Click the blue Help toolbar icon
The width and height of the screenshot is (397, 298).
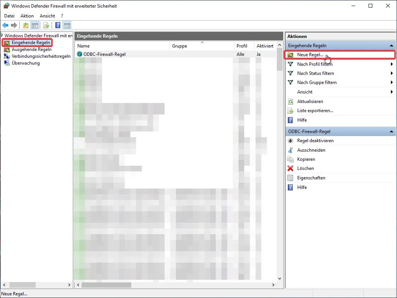pos(58,25)
